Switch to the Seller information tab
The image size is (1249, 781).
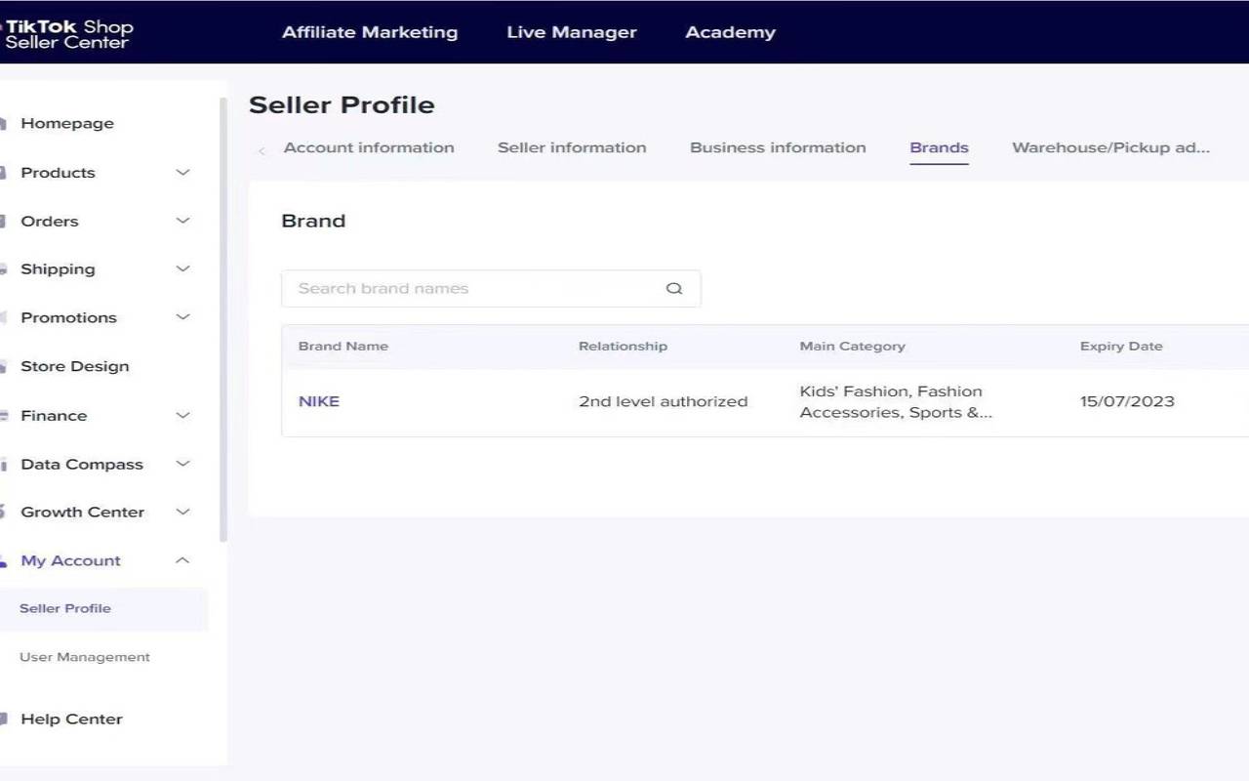click(x=572, y=148)
